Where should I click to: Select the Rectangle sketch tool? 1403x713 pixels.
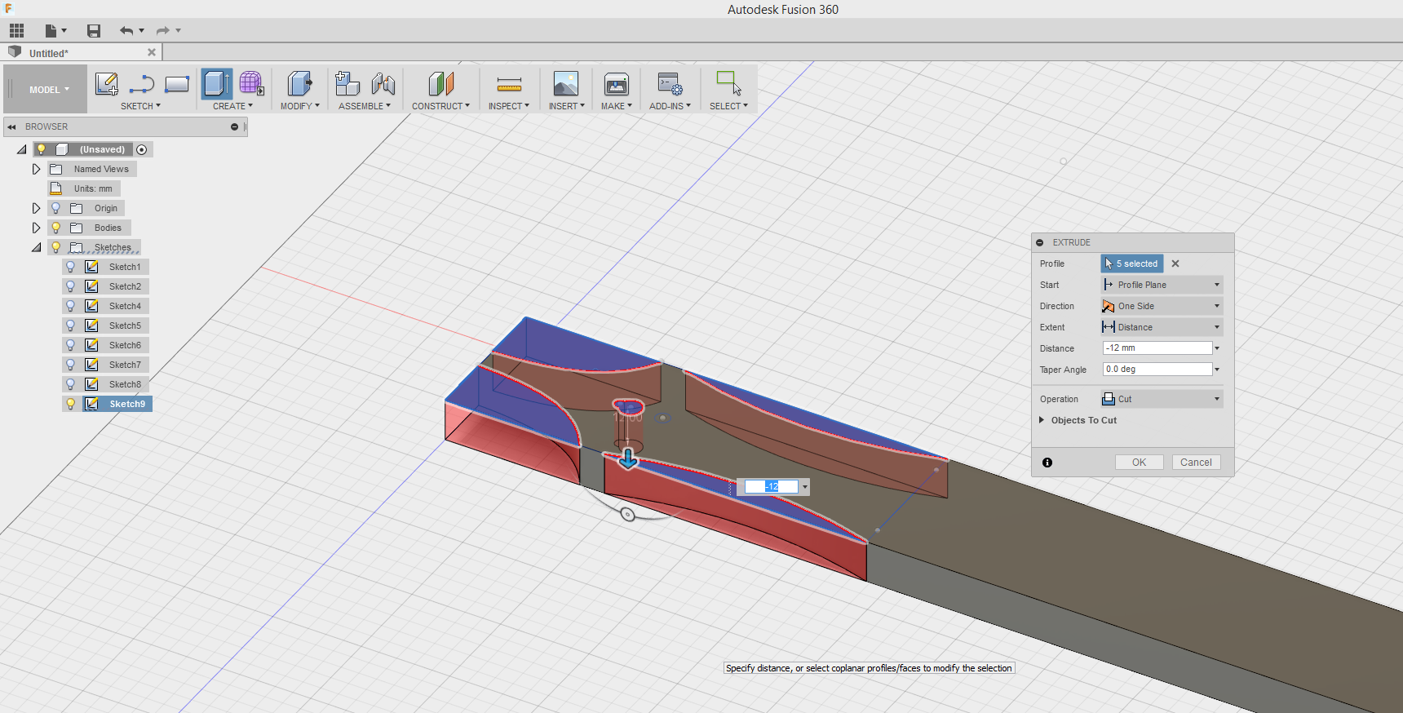(x=177, y=84)
